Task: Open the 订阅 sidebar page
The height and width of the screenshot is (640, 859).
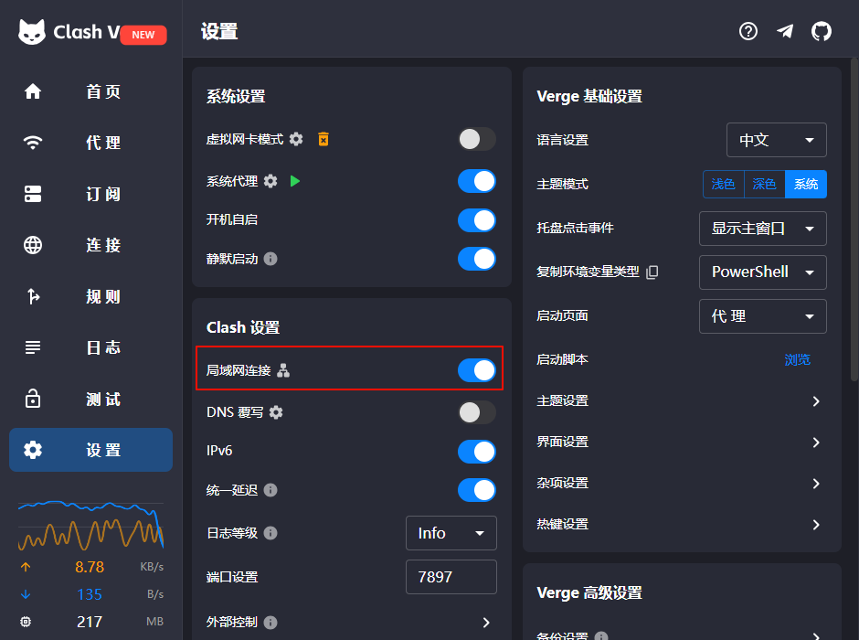Action: pos(91,194)
